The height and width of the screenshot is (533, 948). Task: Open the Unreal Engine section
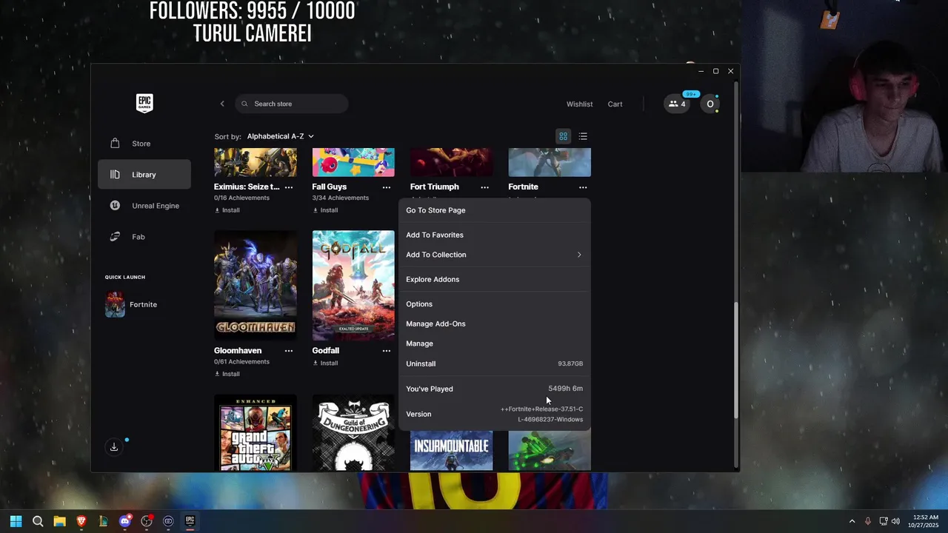click(144, 206)
